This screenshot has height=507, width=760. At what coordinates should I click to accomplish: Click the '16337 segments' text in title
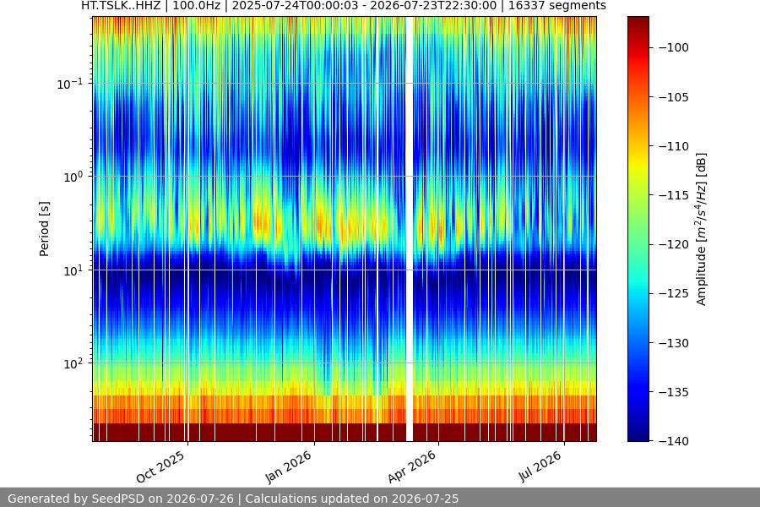tap(557, 5)
